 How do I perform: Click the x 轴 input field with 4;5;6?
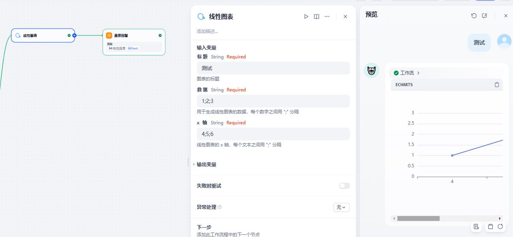point(273,134)
